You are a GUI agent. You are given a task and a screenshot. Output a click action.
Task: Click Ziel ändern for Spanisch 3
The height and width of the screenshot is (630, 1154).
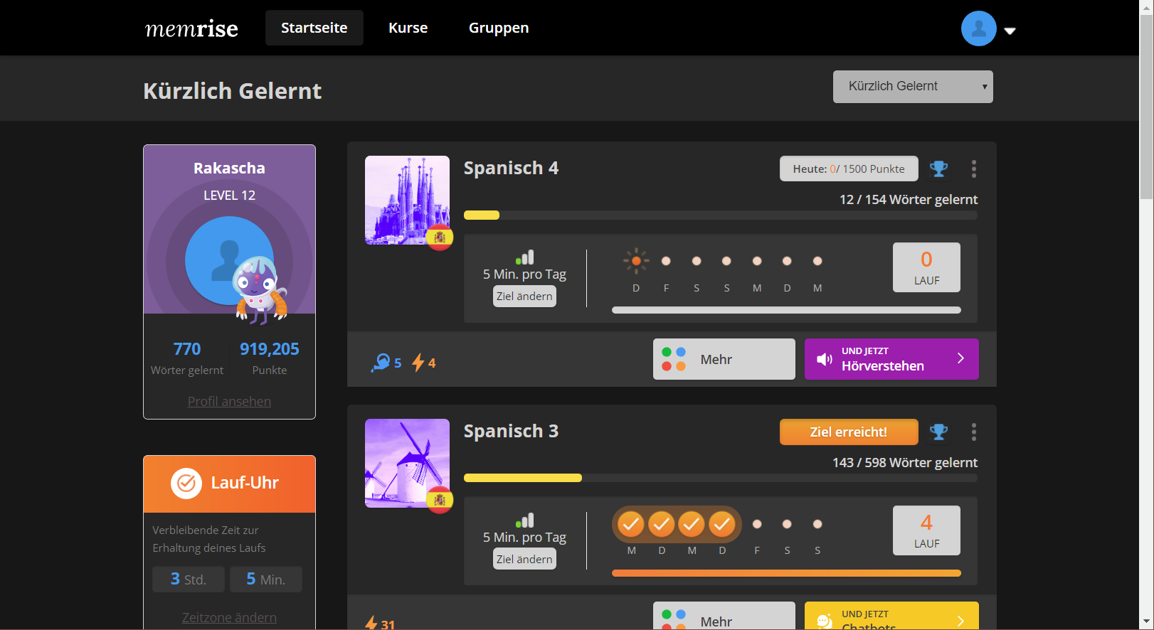pyautogui.click(x=524, y=560)
